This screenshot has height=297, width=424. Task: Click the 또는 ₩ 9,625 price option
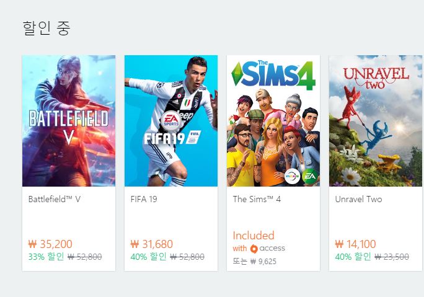tap(255, 261)
